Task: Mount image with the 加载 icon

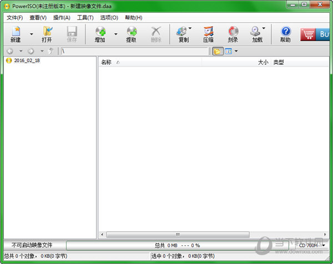Action: 257,34
